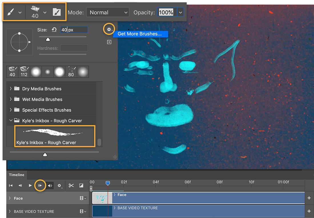Open the timeline settings gear icon
Image resolution: width=314 pixels, height=218 pixels.
[x=60, y=185]
